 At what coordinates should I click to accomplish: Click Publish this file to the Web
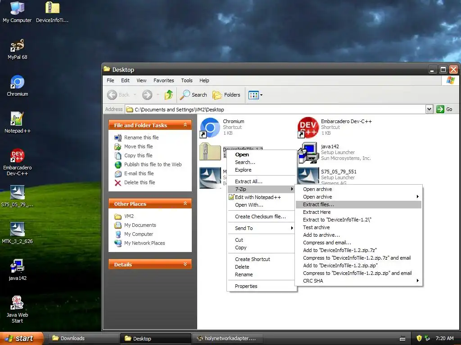click(153, 164)
